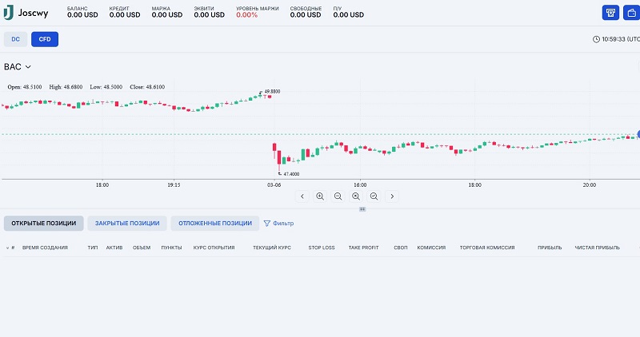Switch to the Отложенные позиции tab

pos(214,224)
